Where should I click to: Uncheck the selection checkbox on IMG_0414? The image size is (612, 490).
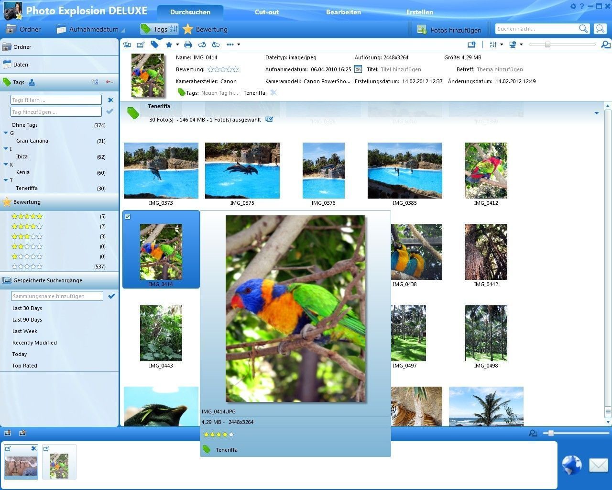[128, 217]
